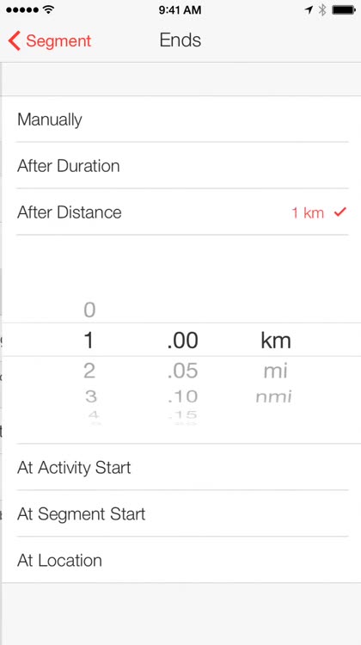
Task: Tap the Wi-Fi status icon
Action: coord(49,9)
